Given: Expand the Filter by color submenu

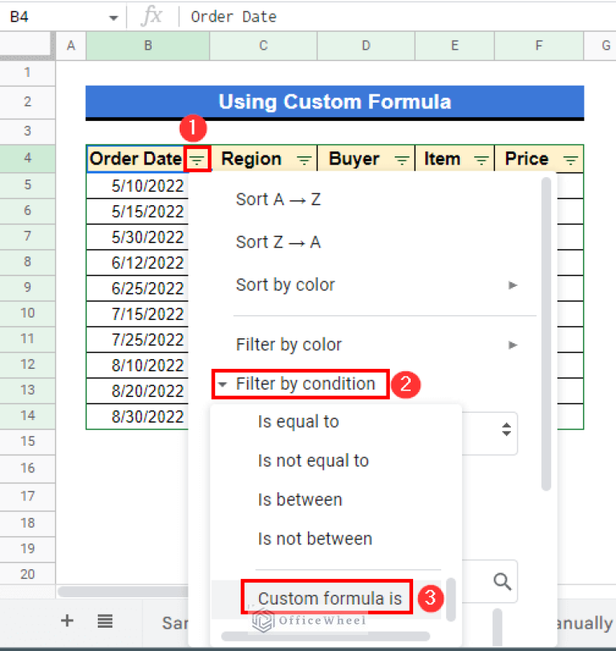Looking at the screenshot, I should (x=513, y=345).
